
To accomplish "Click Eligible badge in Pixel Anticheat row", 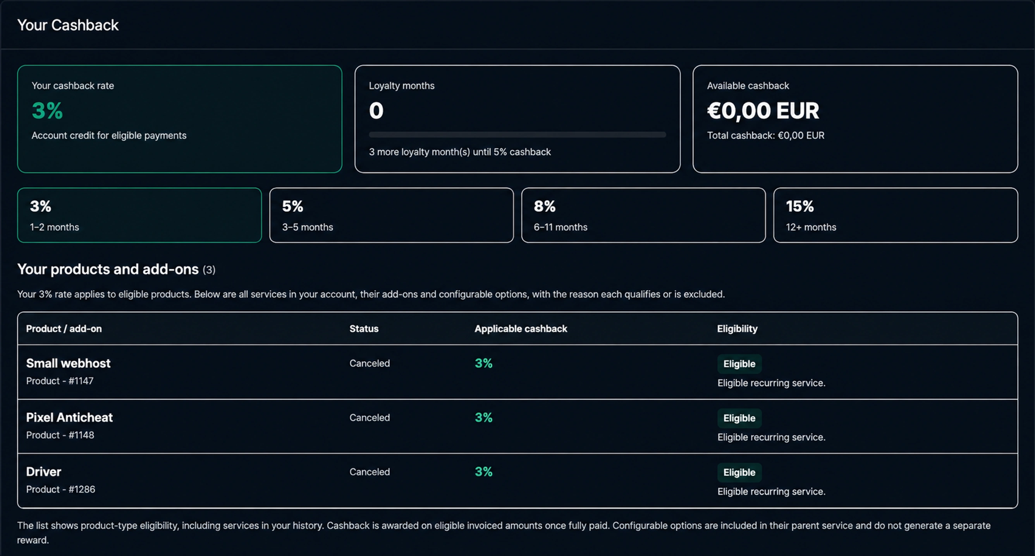I will pyautogui.click(x=739, y=418).
